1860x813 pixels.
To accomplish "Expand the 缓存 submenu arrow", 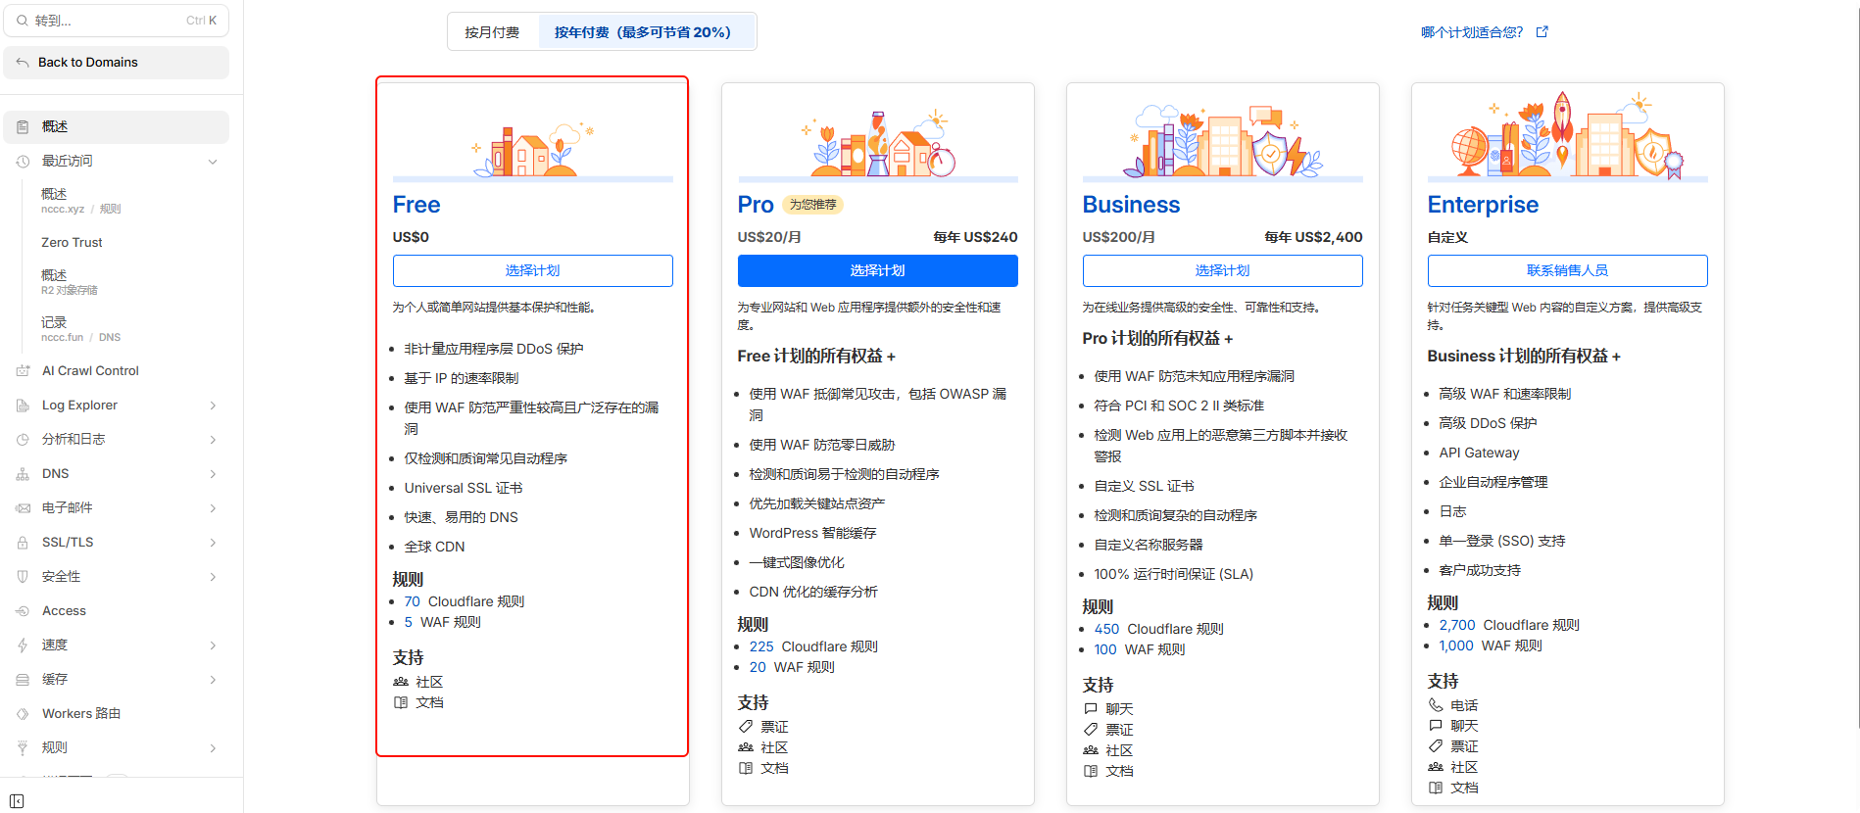I will click(213, 680).
